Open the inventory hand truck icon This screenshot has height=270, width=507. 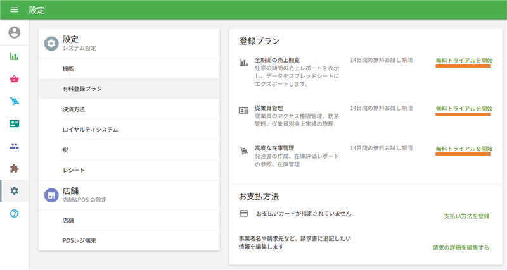(14, 101)
